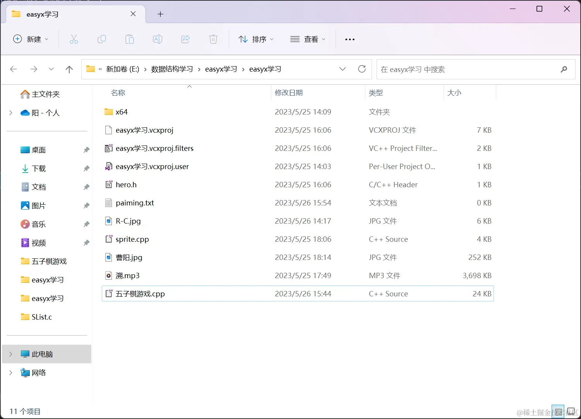Refresh the current folder view
The width and height of the screenshot is (581, 419).
coord(362,69)
